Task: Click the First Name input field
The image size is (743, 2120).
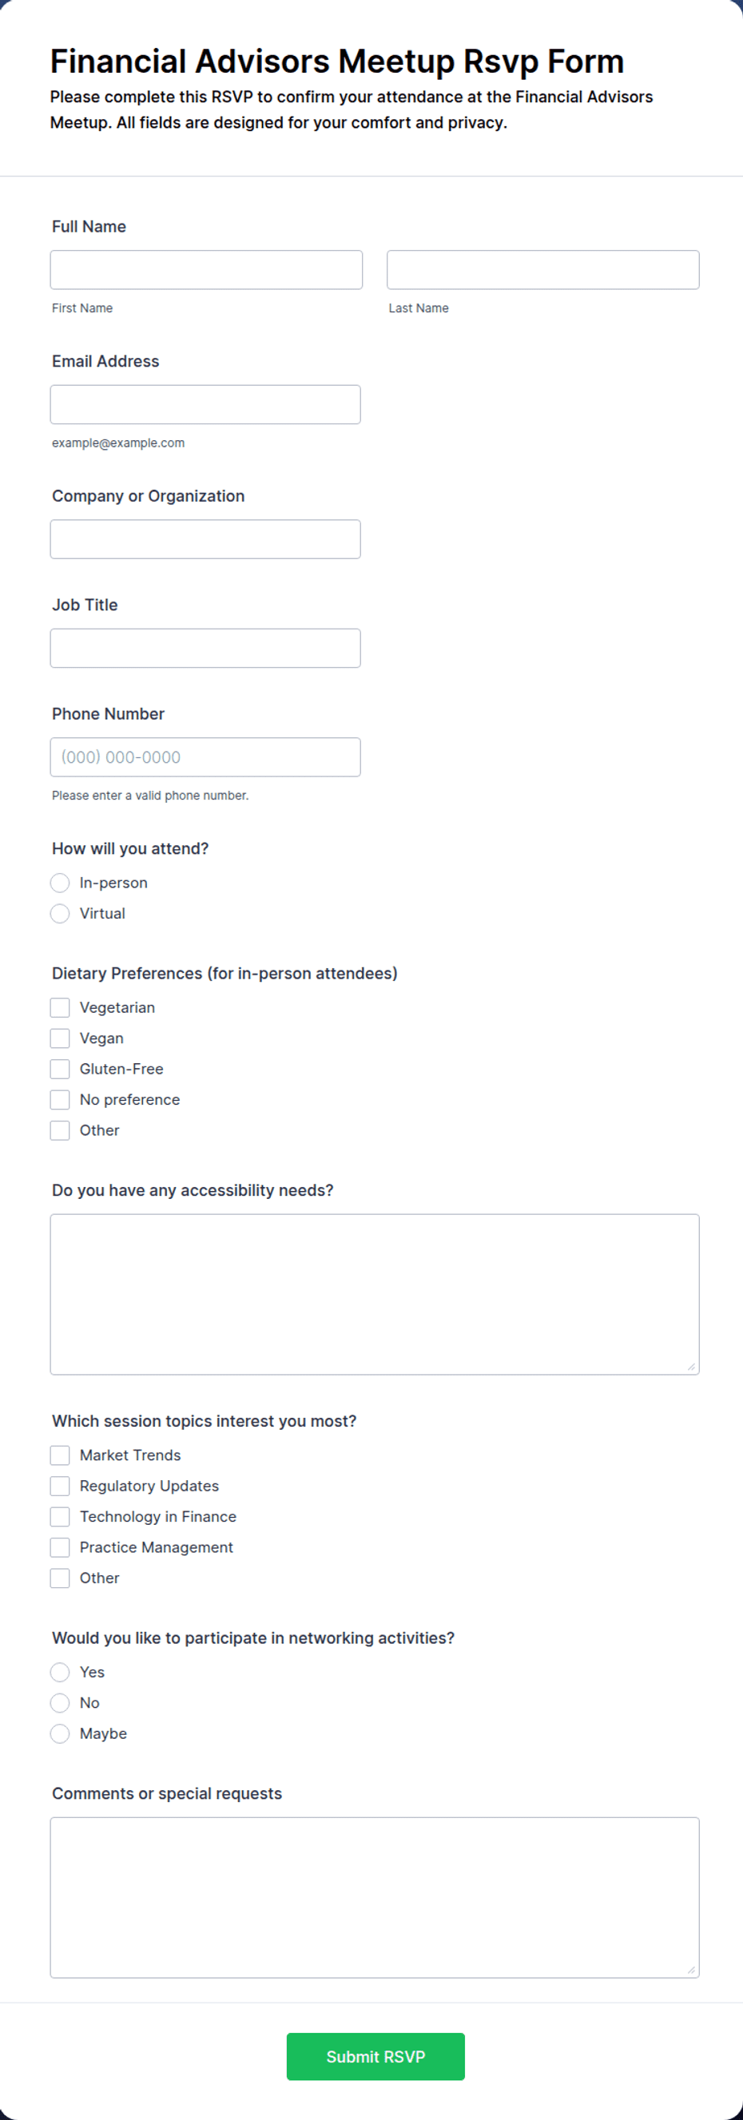Action: tap(205, 270)
